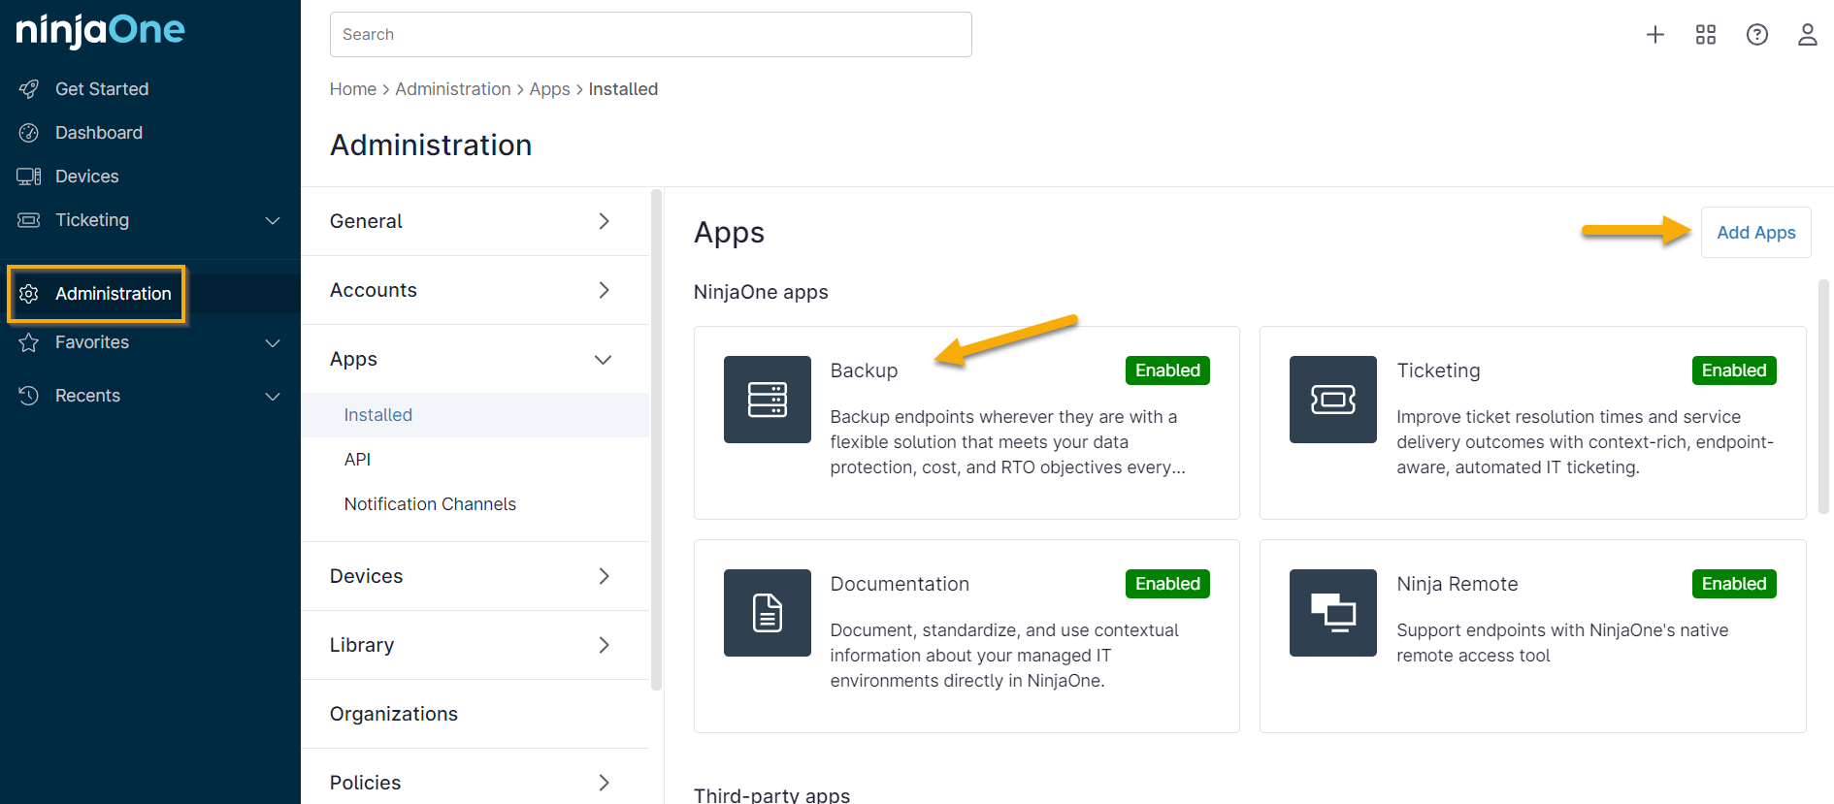1834x804 pixels.
Task: Open the user profile icon
Action: [1807, 35]
